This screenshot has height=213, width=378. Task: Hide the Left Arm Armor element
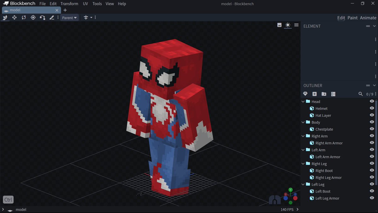point(372,157)
